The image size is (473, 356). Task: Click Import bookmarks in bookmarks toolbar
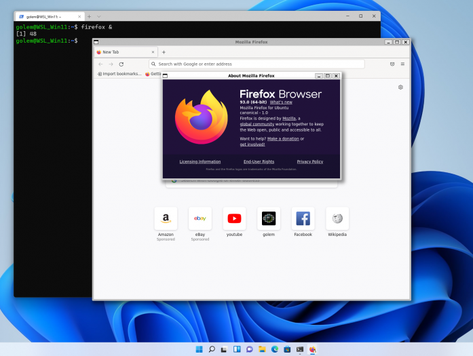point(119,74)
